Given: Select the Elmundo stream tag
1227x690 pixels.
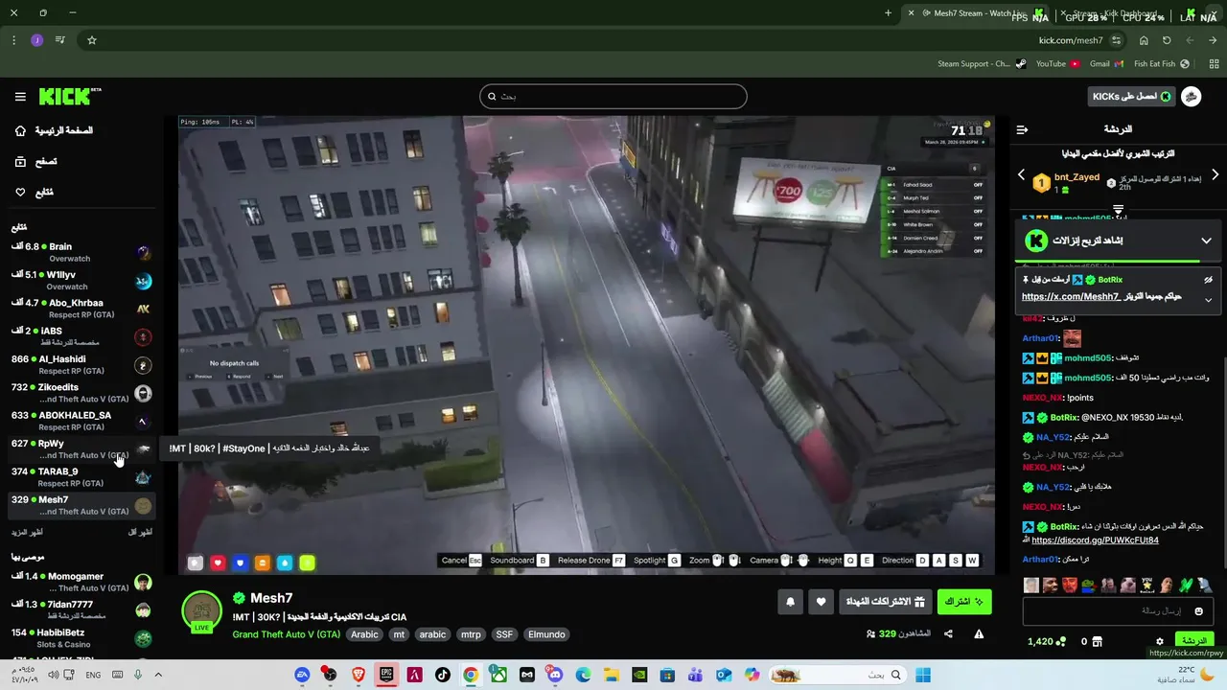Looking at the screenshot, I should [546, 634].
